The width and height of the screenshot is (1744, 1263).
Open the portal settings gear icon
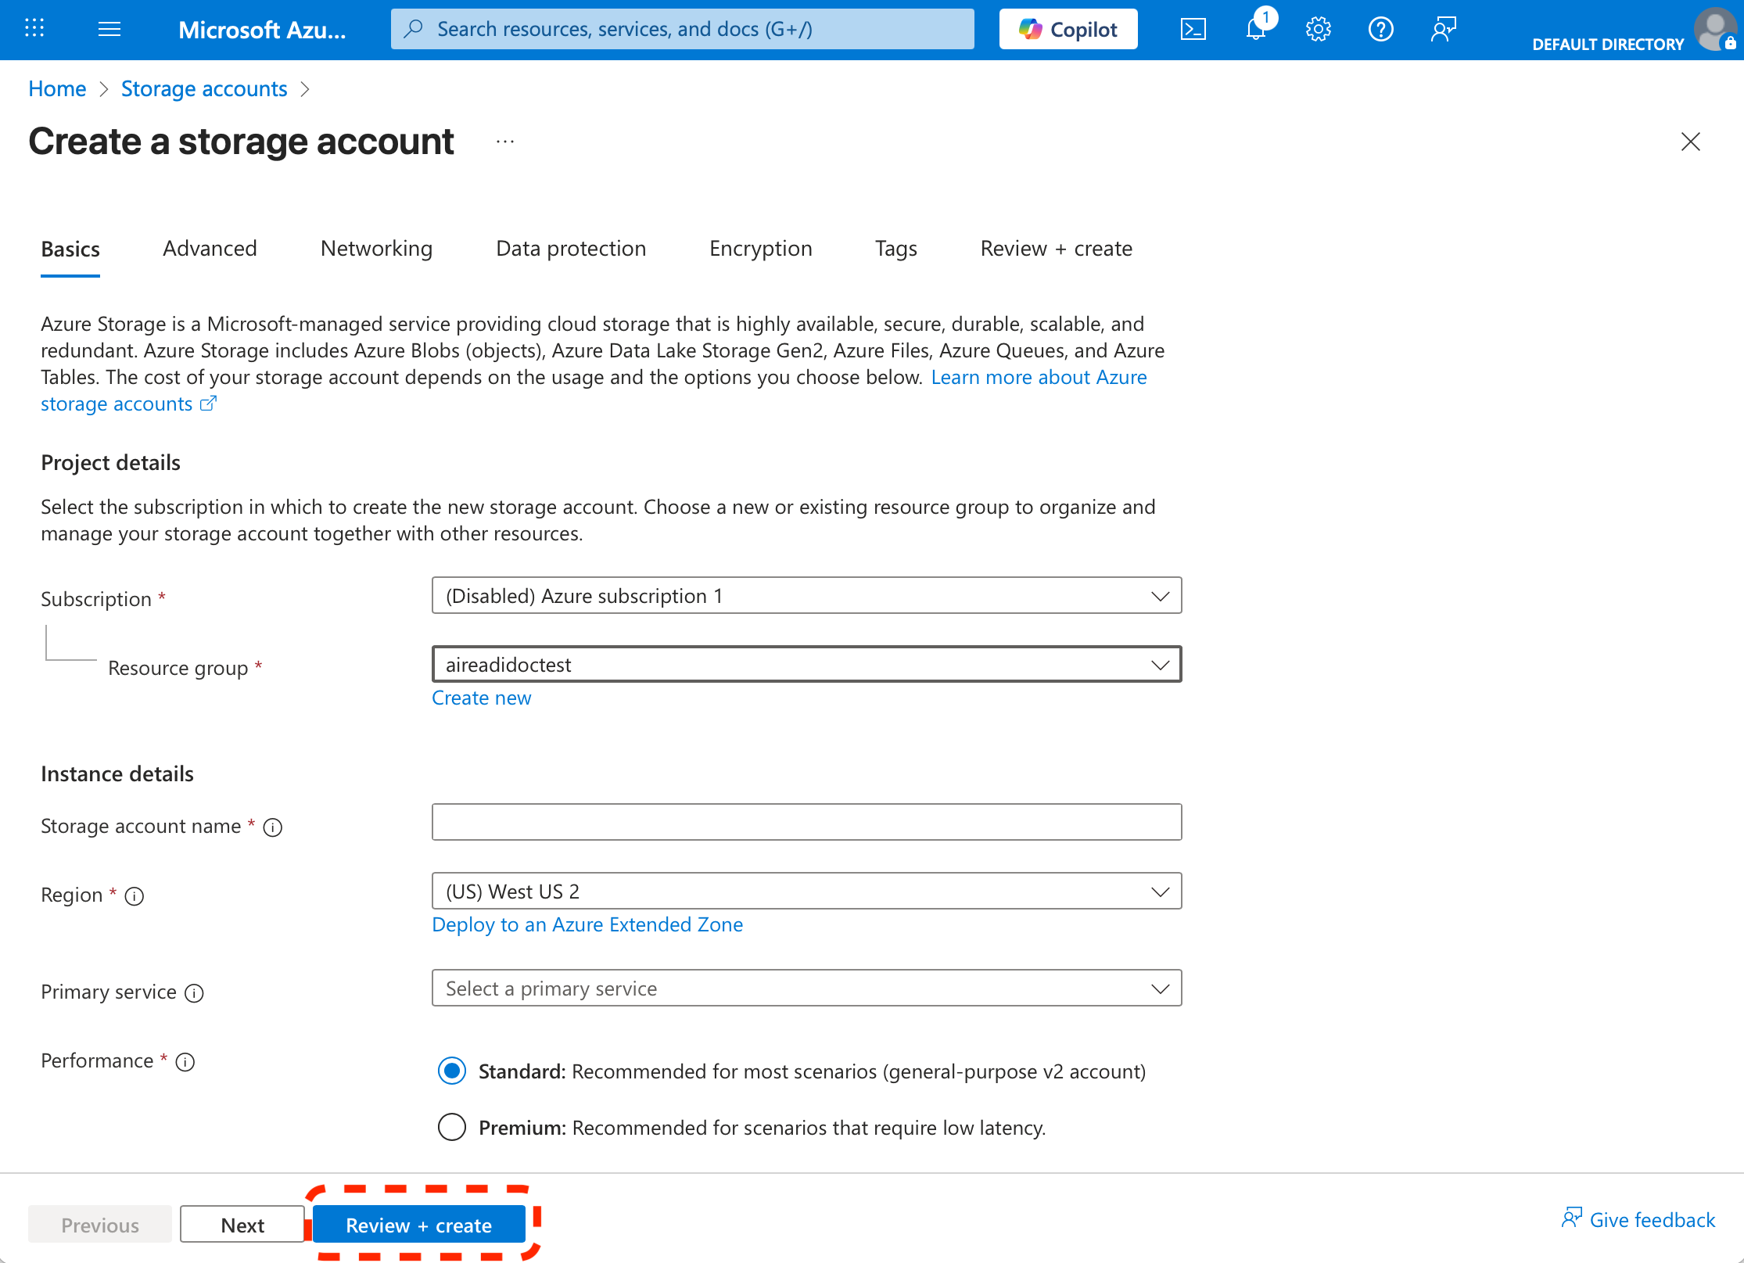point(1318,30)
